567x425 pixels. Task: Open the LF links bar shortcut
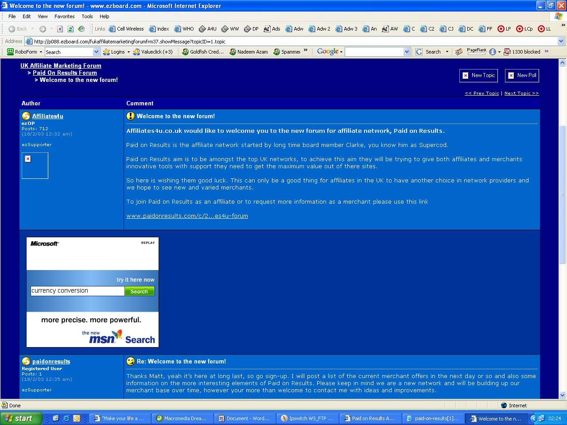point(504,29)
